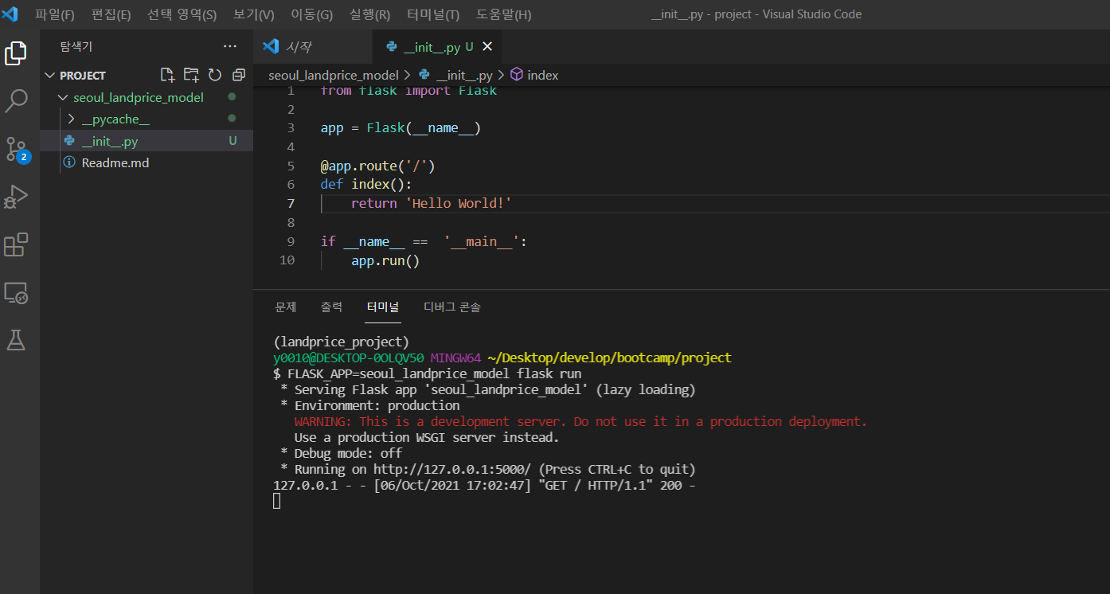Click the Python icon in breadcrumb

424,75
